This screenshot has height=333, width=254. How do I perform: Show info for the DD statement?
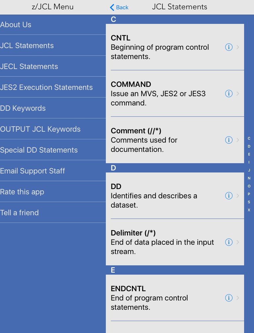point(229,196)
